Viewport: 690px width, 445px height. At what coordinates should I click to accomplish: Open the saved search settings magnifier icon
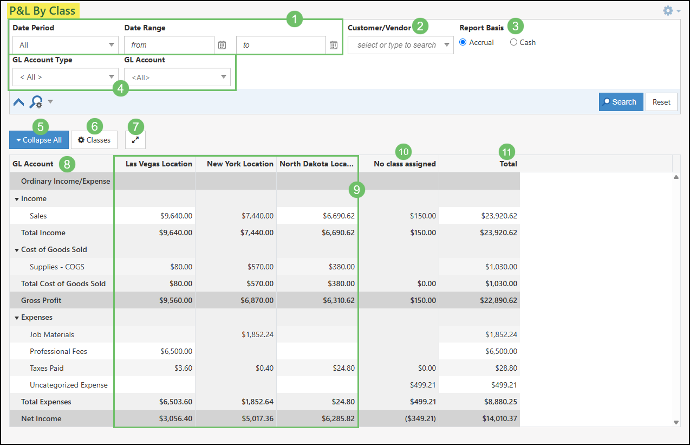(36, 102)
